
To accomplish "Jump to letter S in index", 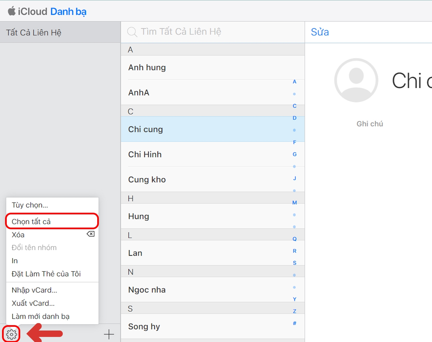I will coord(295,263).
